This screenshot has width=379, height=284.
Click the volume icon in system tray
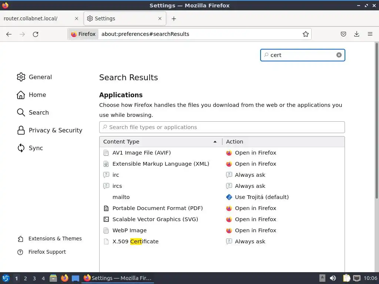(x=333, y=278)
